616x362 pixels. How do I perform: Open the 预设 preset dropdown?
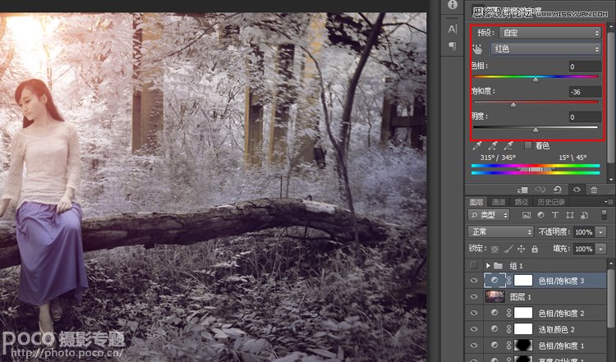[x=549, y=33]
